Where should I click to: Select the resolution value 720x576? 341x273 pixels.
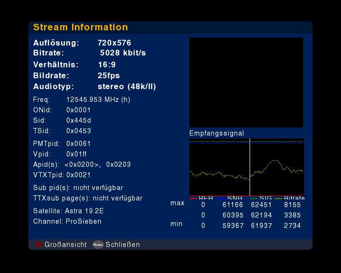point(114,43)
